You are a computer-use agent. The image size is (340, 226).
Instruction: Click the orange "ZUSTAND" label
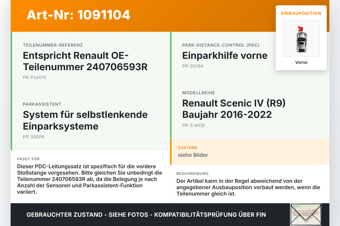188,148
